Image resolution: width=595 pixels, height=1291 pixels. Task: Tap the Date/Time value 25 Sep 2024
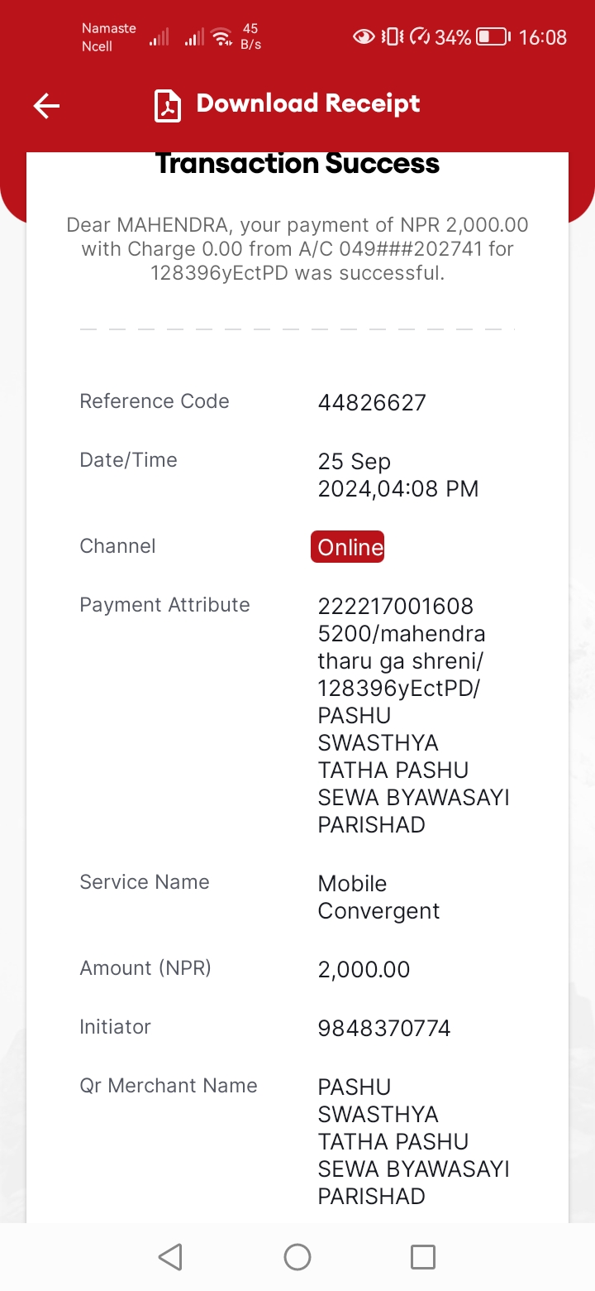[398, 475]
